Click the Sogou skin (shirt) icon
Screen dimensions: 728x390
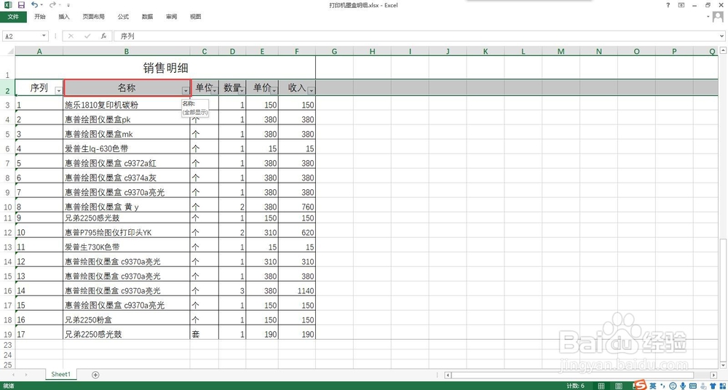[712, 386]
